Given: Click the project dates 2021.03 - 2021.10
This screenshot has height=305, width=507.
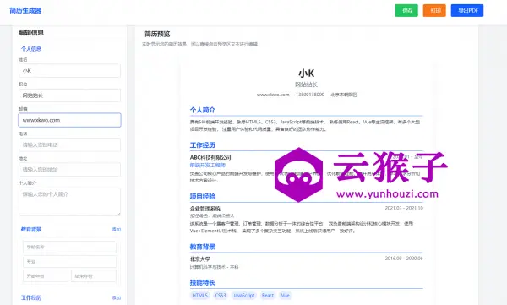Looking at the screenshot, I should (404, 208).
